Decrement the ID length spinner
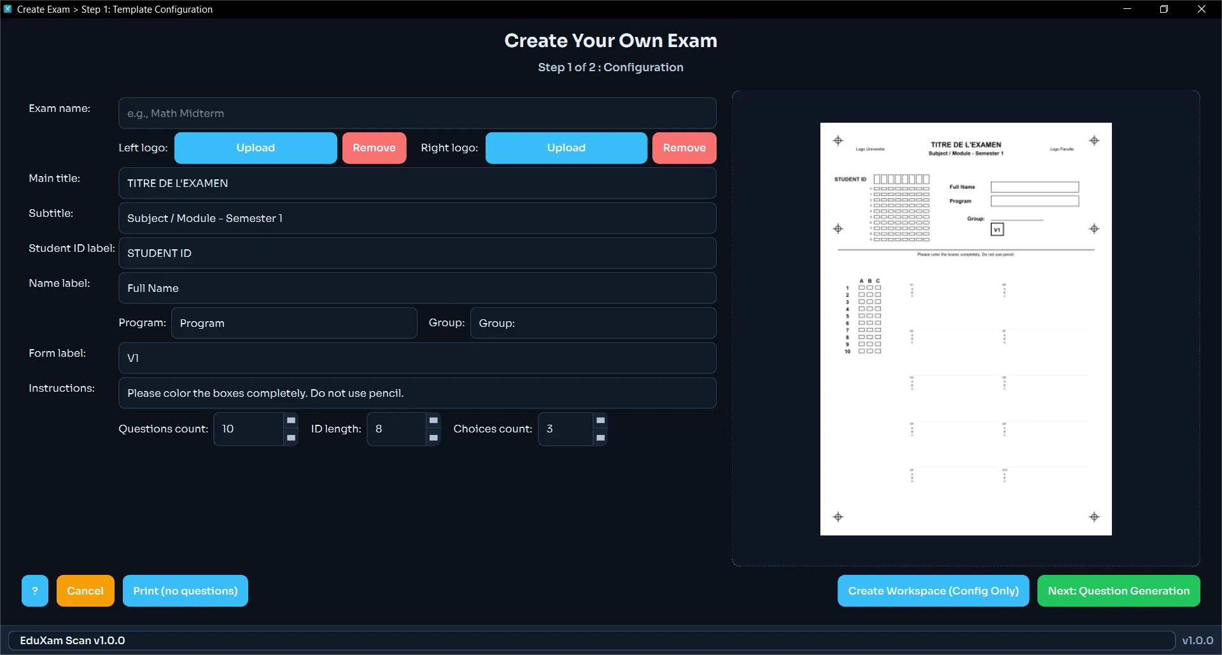Screen dimensions: 1222x655 [x=433, y=438]
